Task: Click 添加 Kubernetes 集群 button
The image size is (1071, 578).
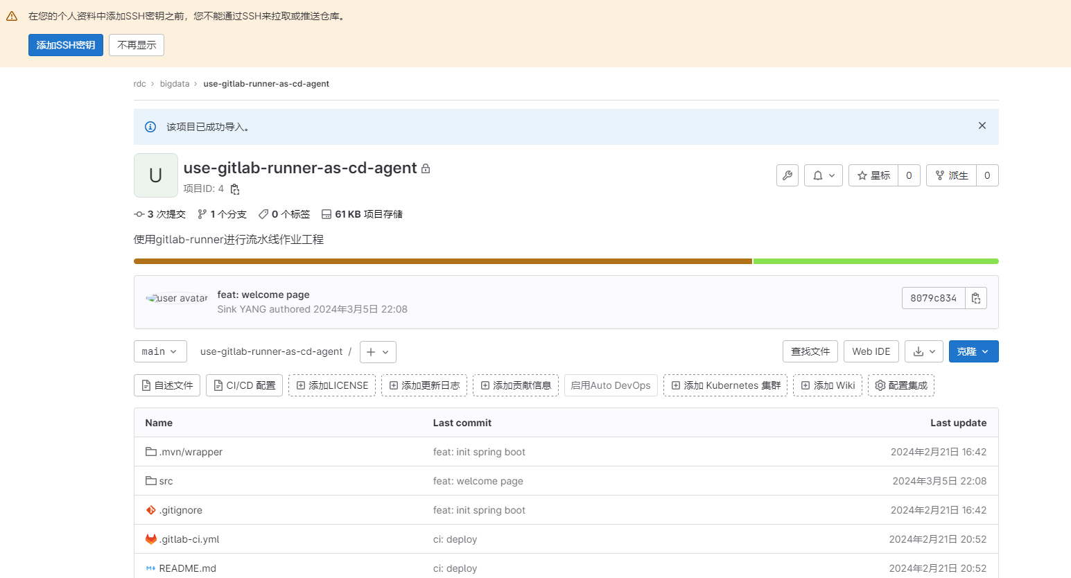Action: tap(725, 385)
